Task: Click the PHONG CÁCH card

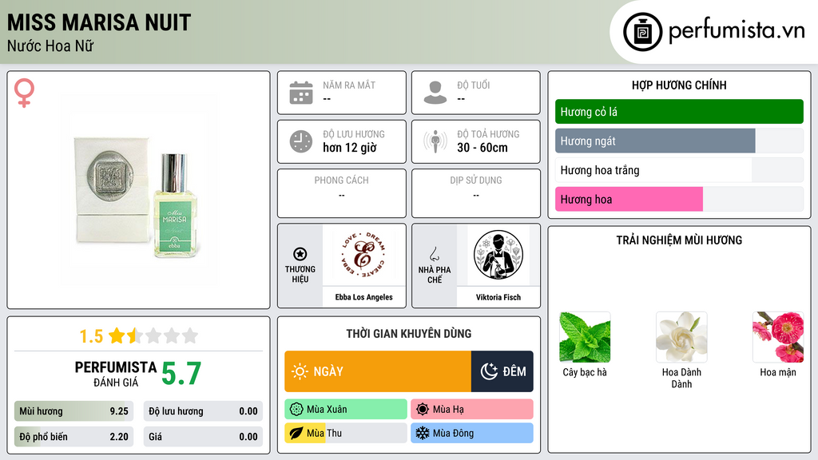Action: pyautogui.click(x=342, y=193)
